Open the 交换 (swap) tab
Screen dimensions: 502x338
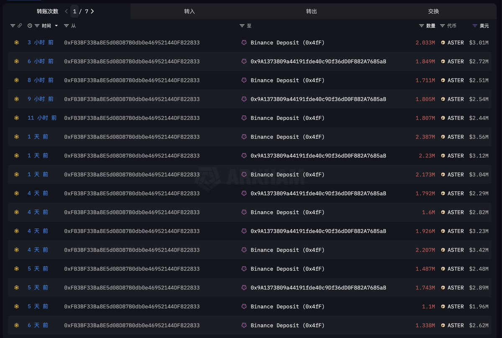tap(433, 11)
